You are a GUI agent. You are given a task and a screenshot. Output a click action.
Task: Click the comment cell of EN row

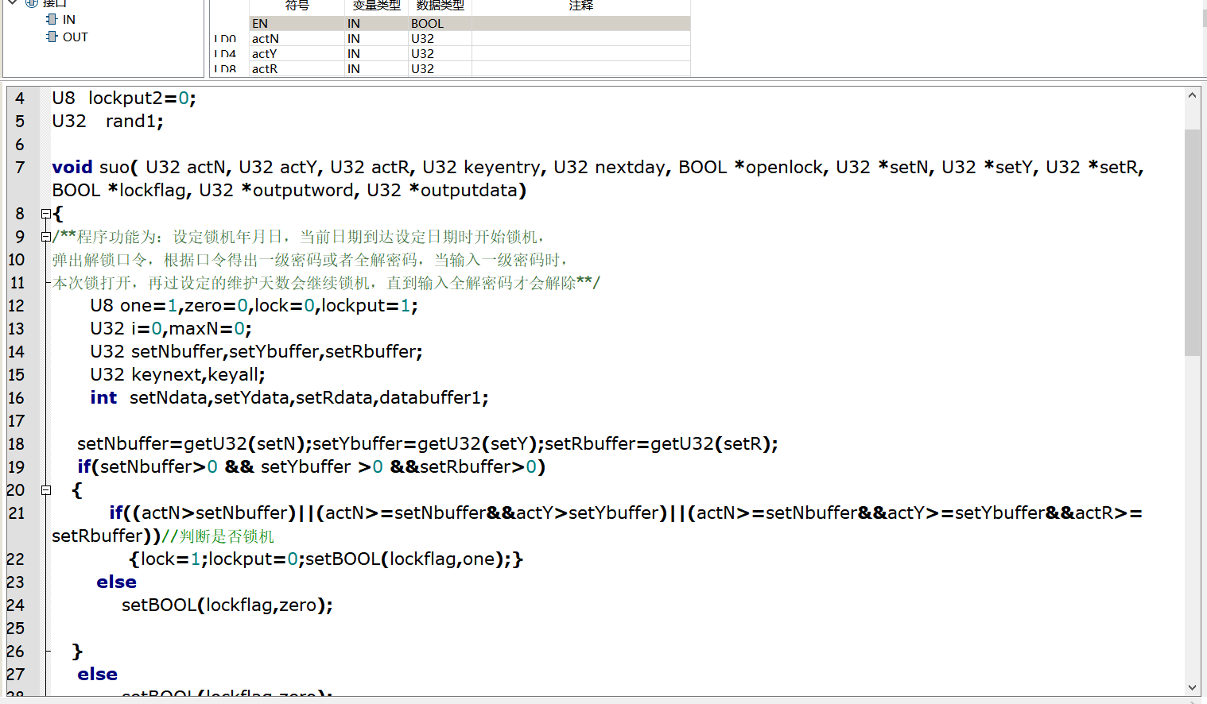(x=580, y=24)
